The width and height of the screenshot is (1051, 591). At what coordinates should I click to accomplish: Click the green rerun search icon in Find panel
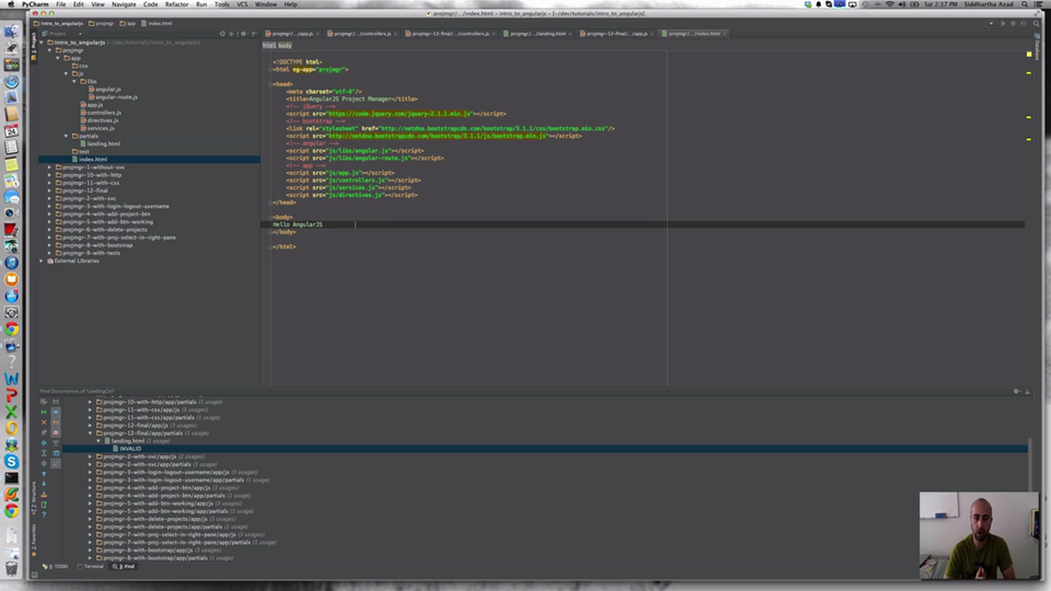click(x=44, y=412)
